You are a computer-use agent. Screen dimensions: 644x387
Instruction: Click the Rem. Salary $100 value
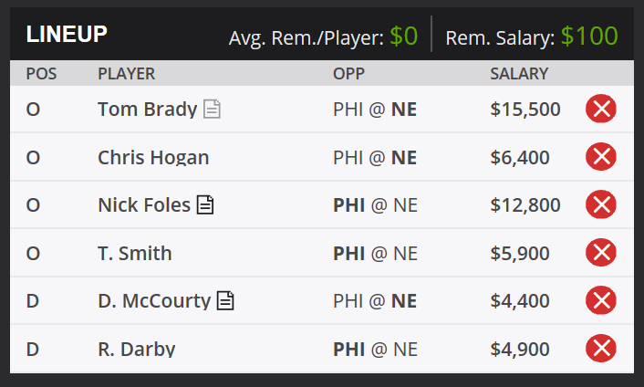click(x=589, y=37)
